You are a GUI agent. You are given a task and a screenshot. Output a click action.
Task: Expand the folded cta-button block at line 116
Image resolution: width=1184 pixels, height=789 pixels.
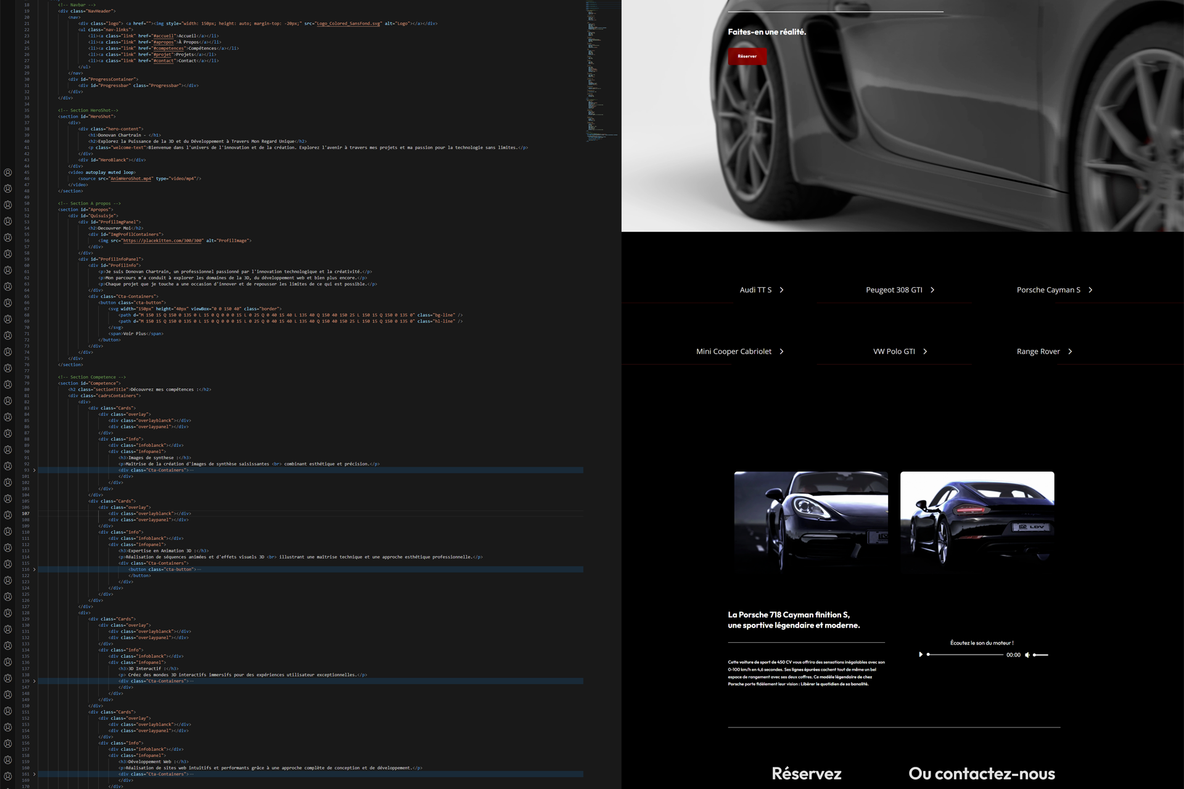[34, 570]
